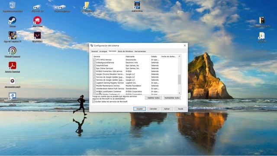Click the Electronic Arts manufacturer cell
277x156 pixels.
pos(132,62)
